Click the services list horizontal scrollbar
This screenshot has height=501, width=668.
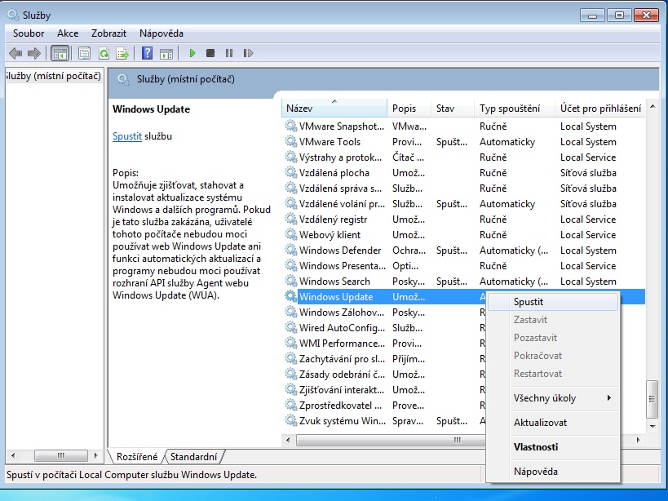[x=383, y=440]
